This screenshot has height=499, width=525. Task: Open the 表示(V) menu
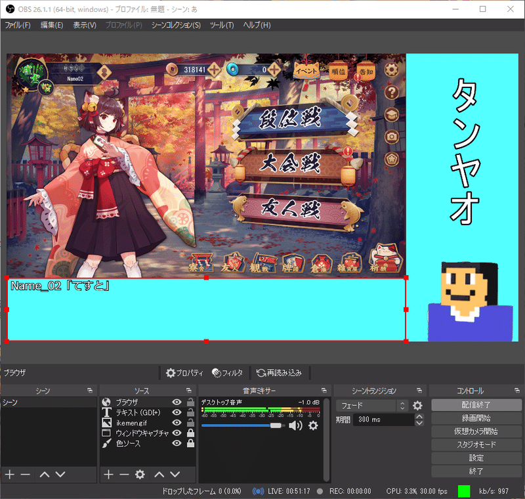[x=85, y=25]
